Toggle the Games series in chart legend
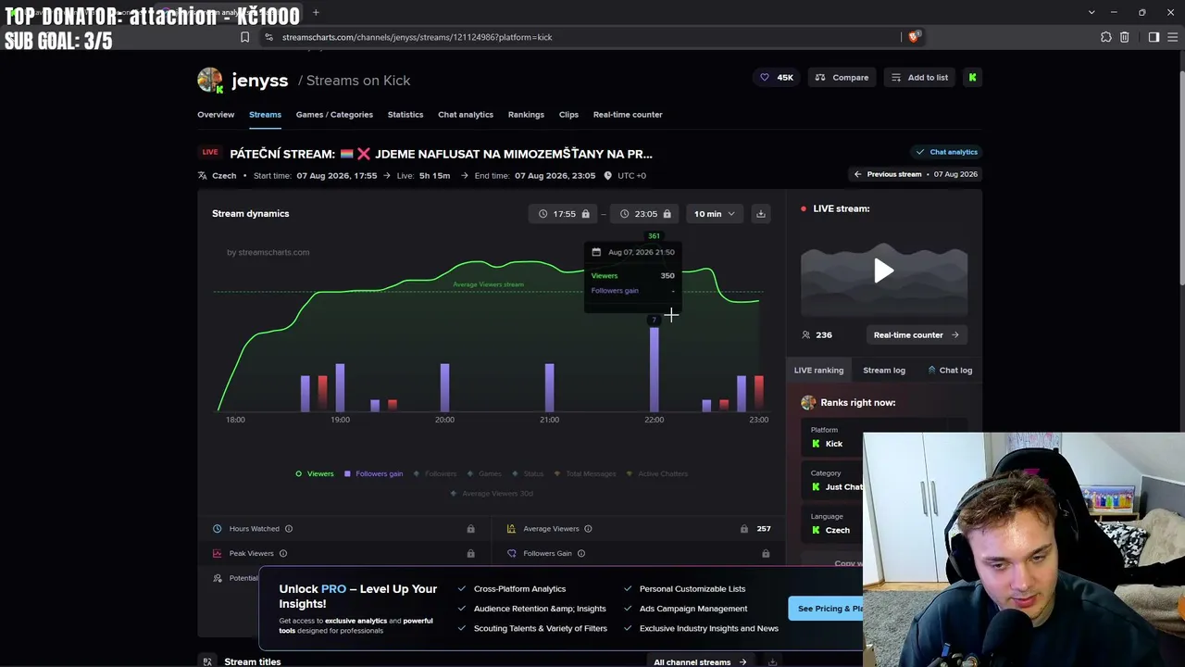This screenshot has height=667, width=1185. [x=484, y=474]
